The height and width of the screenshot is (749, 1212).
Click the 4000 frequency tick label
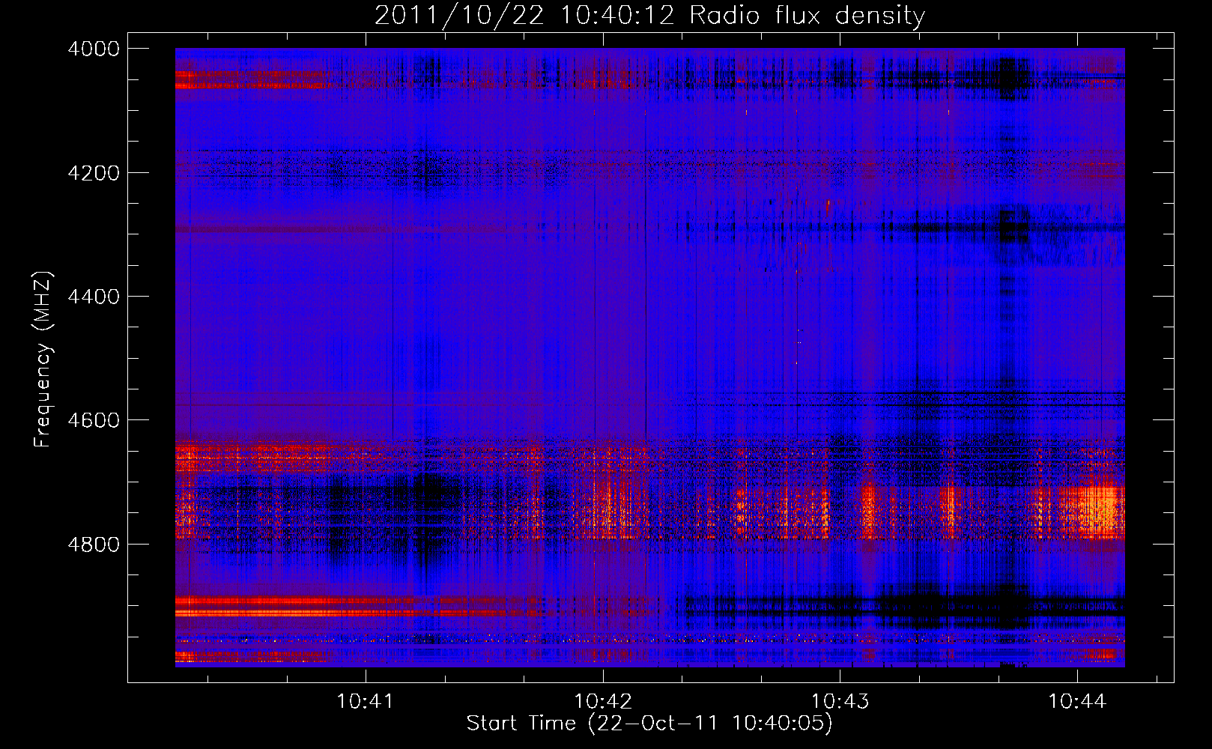click(x=94, y=49)
